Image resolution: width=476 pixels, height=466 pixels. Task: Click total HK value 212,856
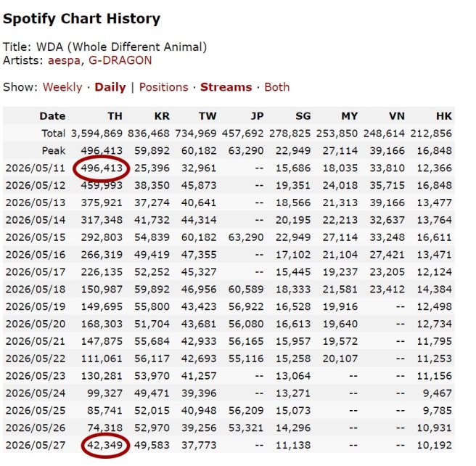[x=431, y=134]
